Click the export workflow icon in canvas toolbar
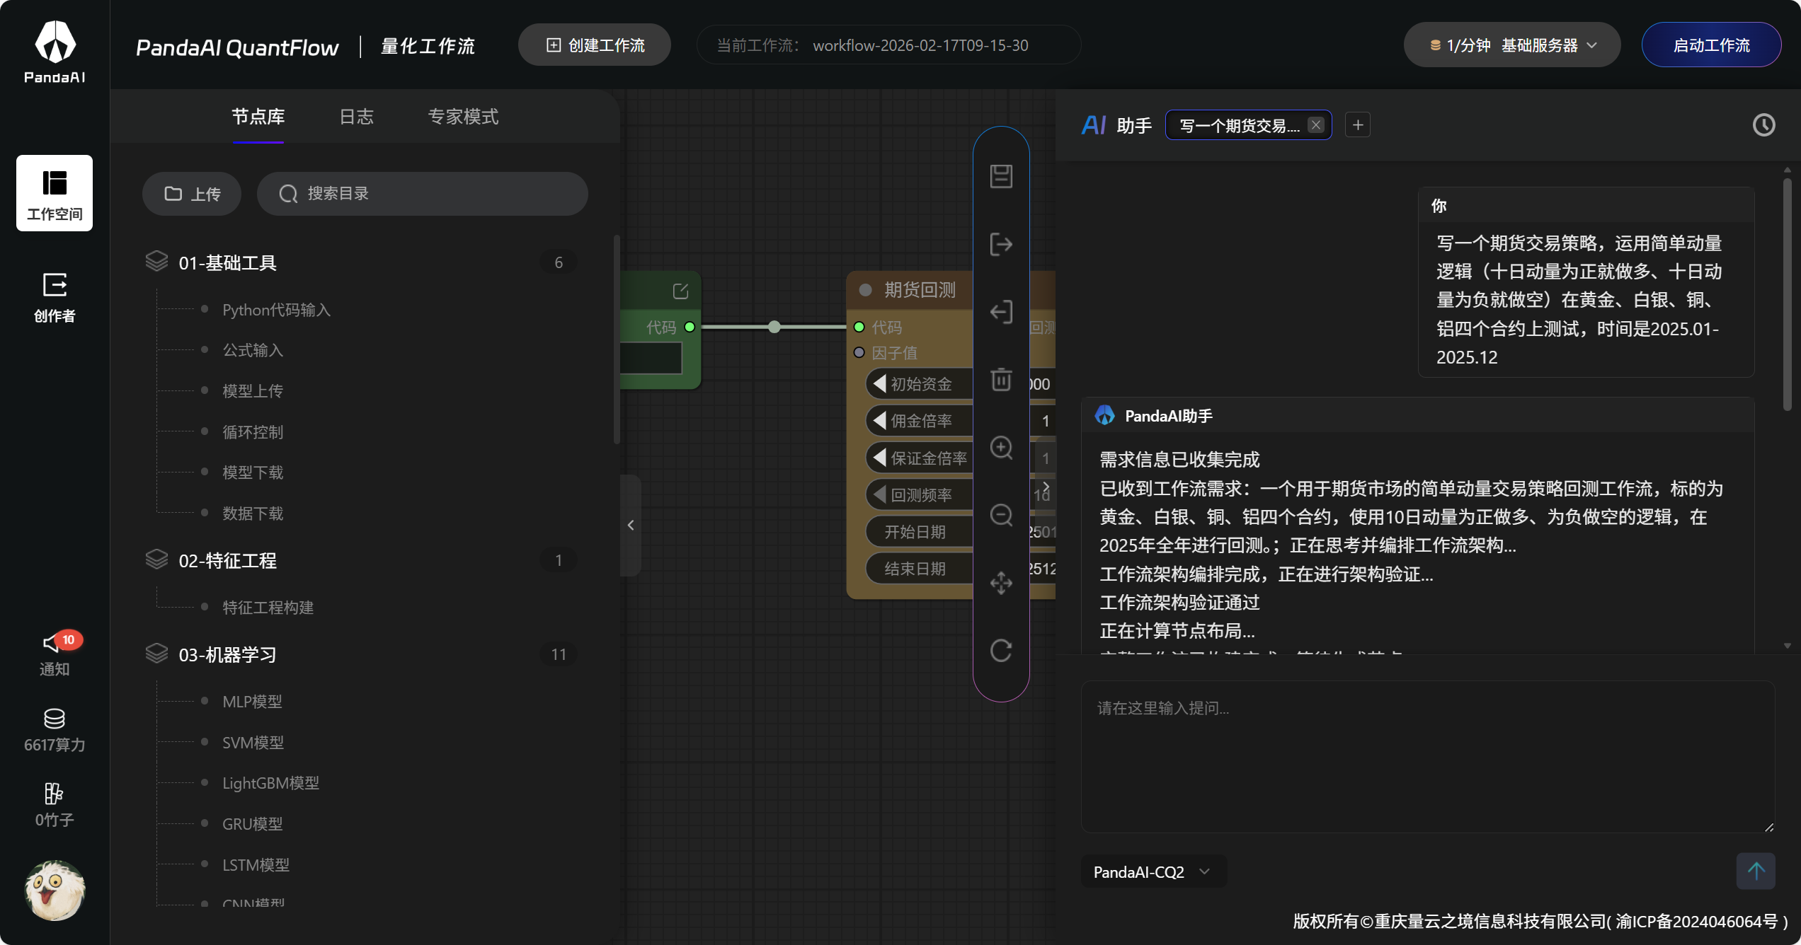Screen dimensions: 1801x945 tap(1001, 244)
